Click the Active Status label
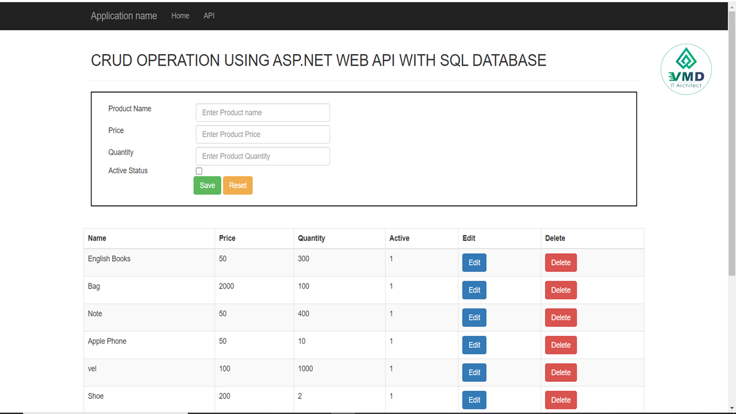The width and height of the screenshot is (736, 414). point(128,171)
